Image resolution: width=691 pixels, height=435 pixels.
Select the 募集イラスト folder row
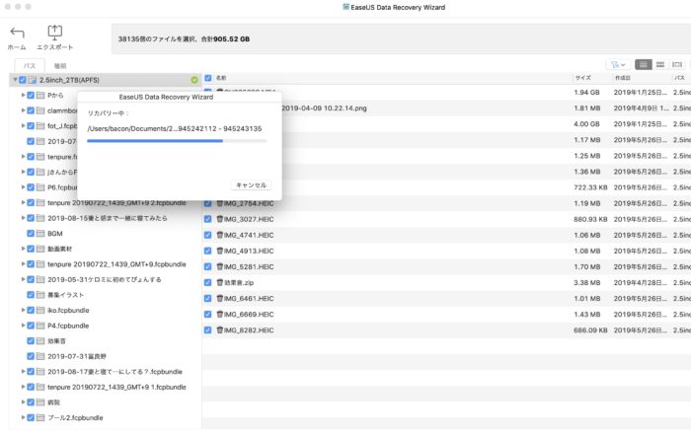tap(105, 295)
